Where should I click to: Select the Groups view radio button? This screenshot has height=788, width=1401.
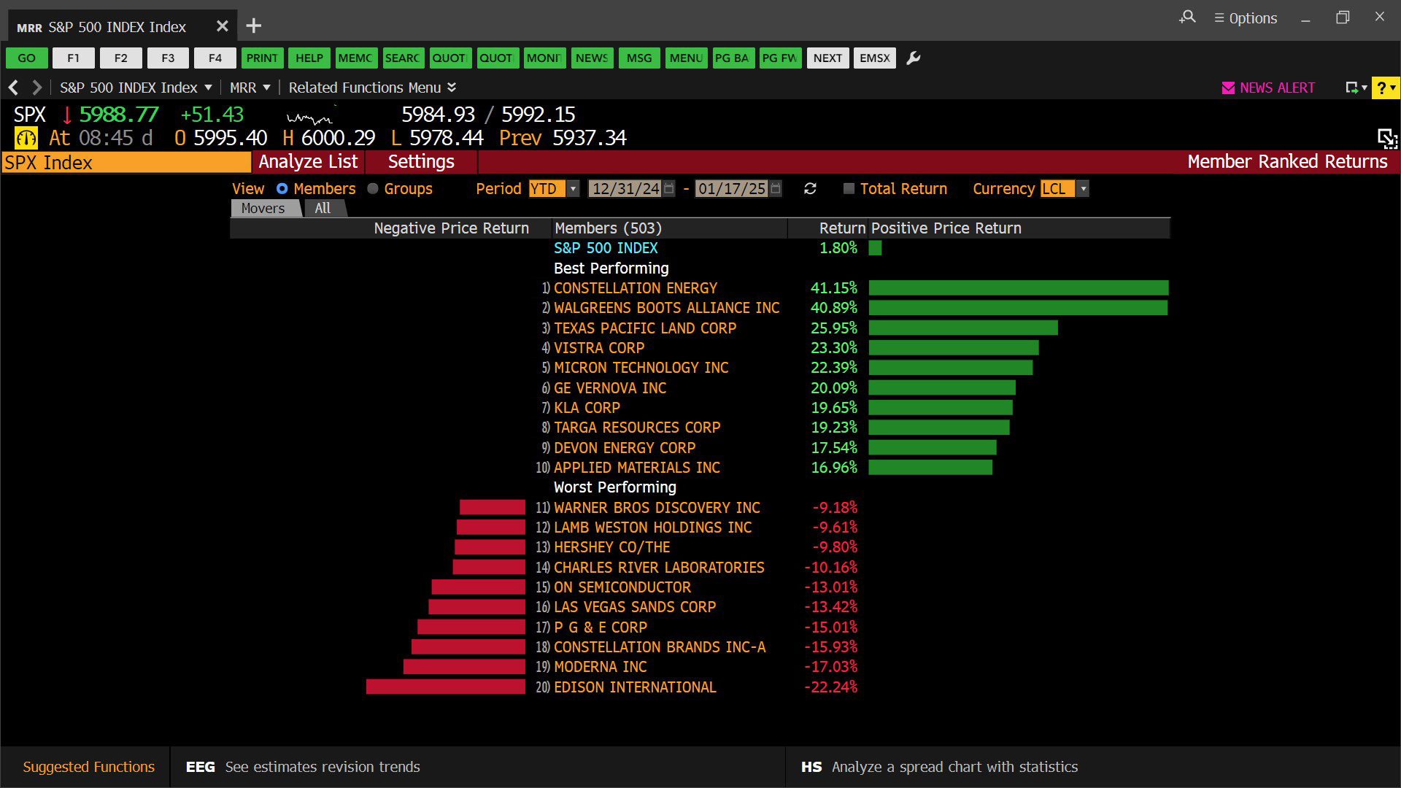tap(373, 189)
